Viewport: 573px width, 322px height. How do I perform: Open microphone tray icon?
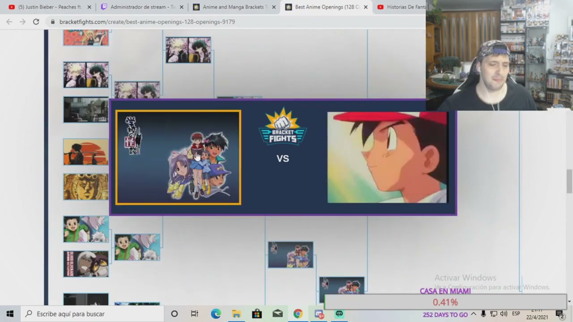pos(484,314)
